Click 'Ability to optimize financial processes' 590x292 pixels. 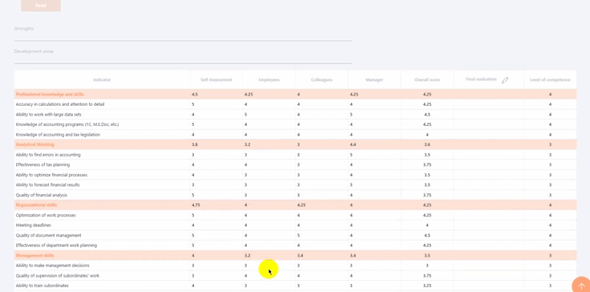click(51, 175)
